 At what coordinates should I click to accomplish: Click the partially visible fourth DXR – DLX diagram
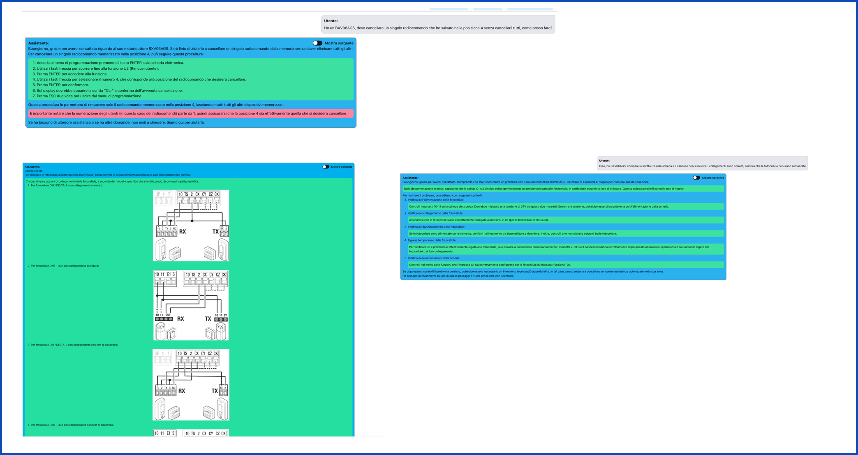click(x=191, y=433)
